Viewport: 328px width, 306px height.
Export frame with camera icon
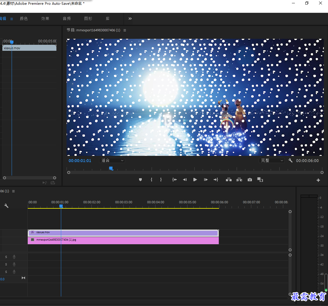tap(250, 180)
